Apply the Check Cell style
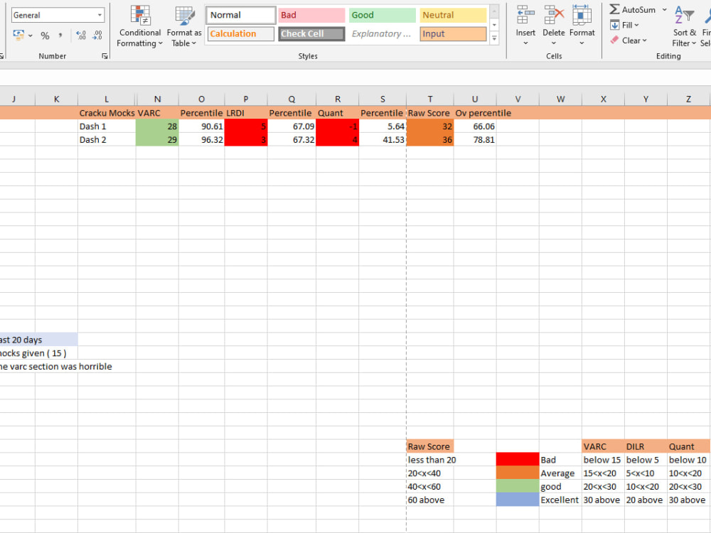The width and height of the screenshot is (711, 533). click(x=311, y=33)
